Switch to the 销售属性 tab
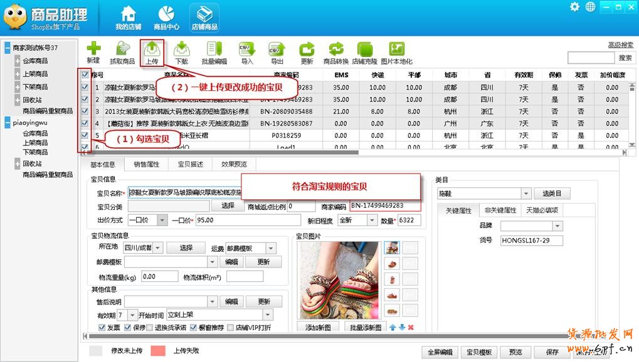The height and width of the screenshot is (362, 639). 146,164
